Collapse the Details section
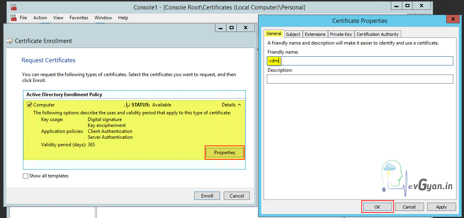The image size is (464, 218). pyautogui.click(x=232, y=105)
